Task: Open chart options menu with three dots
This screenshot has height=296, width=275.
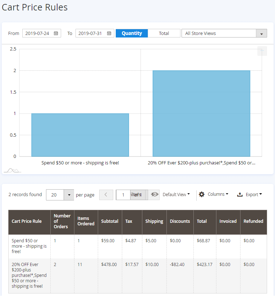Action: pos(262,51)
